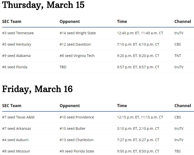Select the Channel header in Friday table

point(183,106)
